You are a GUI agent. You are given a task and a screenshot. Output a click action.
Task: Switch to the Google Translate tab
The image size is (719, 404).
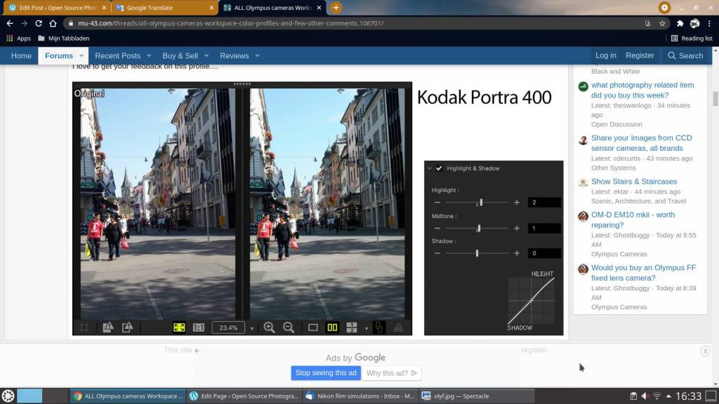tap(164, 8)
